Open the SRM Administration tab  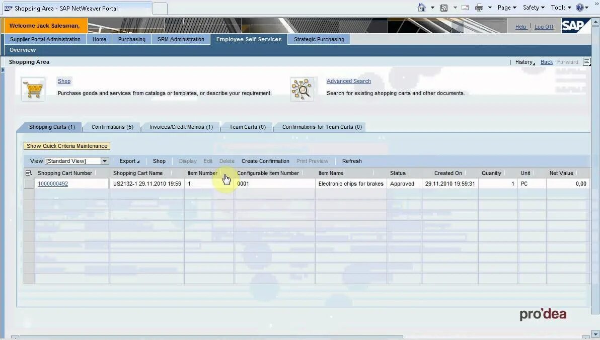[181, 39]
